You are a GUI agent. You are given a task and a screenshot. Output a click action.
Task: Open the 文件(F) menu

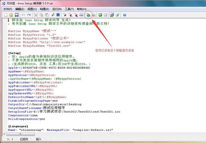[8, 9]
